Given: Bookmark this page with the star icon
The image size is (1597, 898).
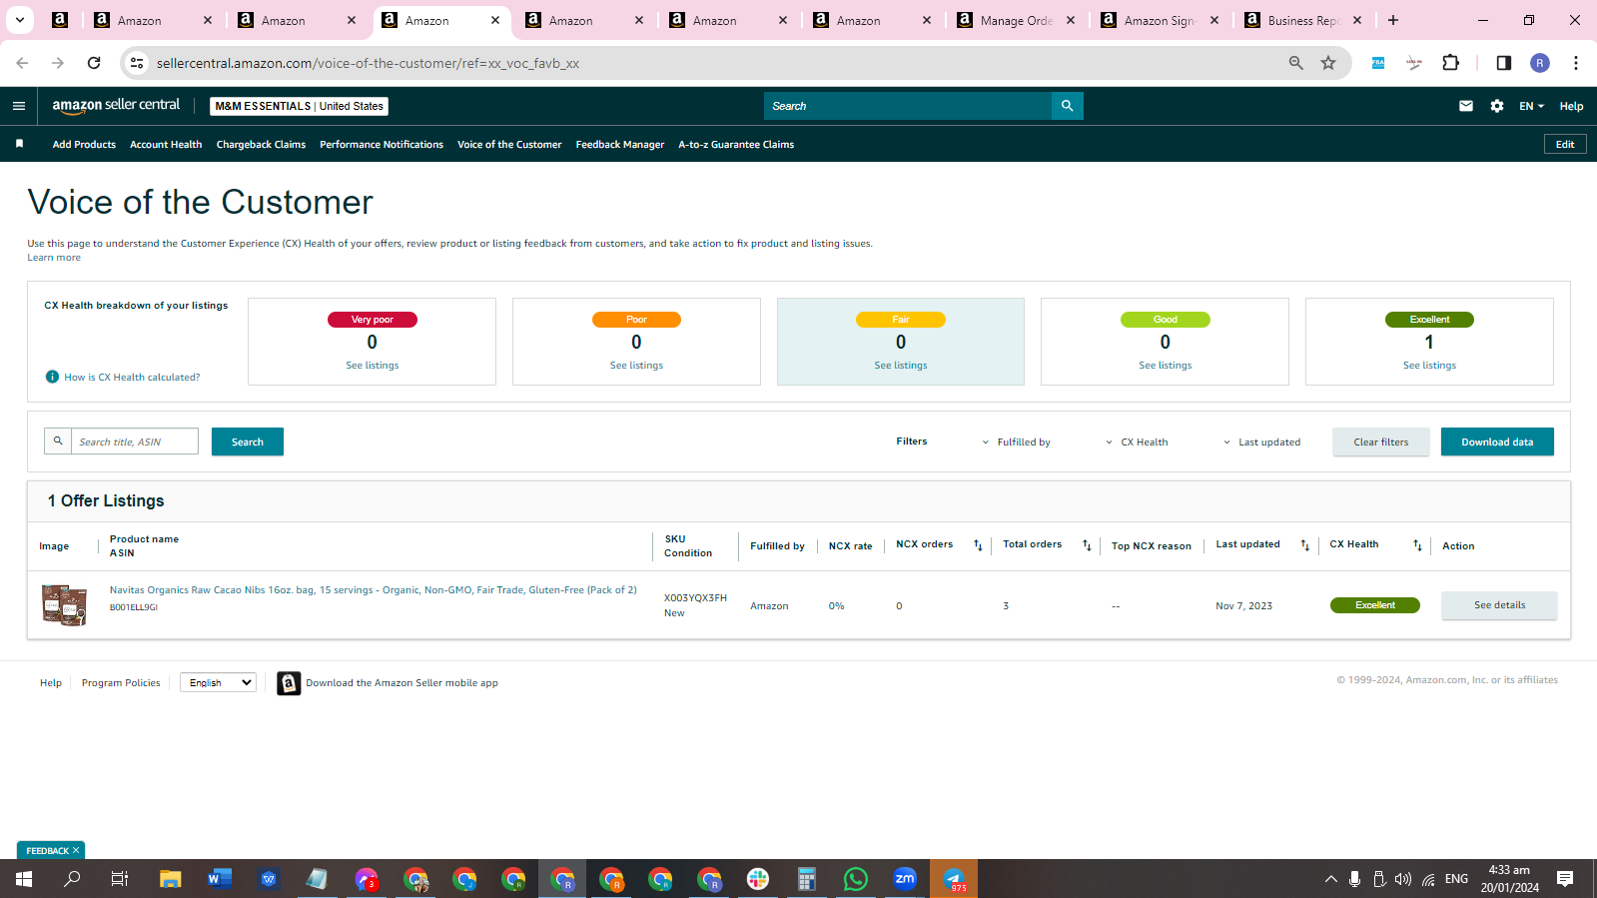Looking at the screenshot, I should pyautogui.click(x=1328, y=63).
